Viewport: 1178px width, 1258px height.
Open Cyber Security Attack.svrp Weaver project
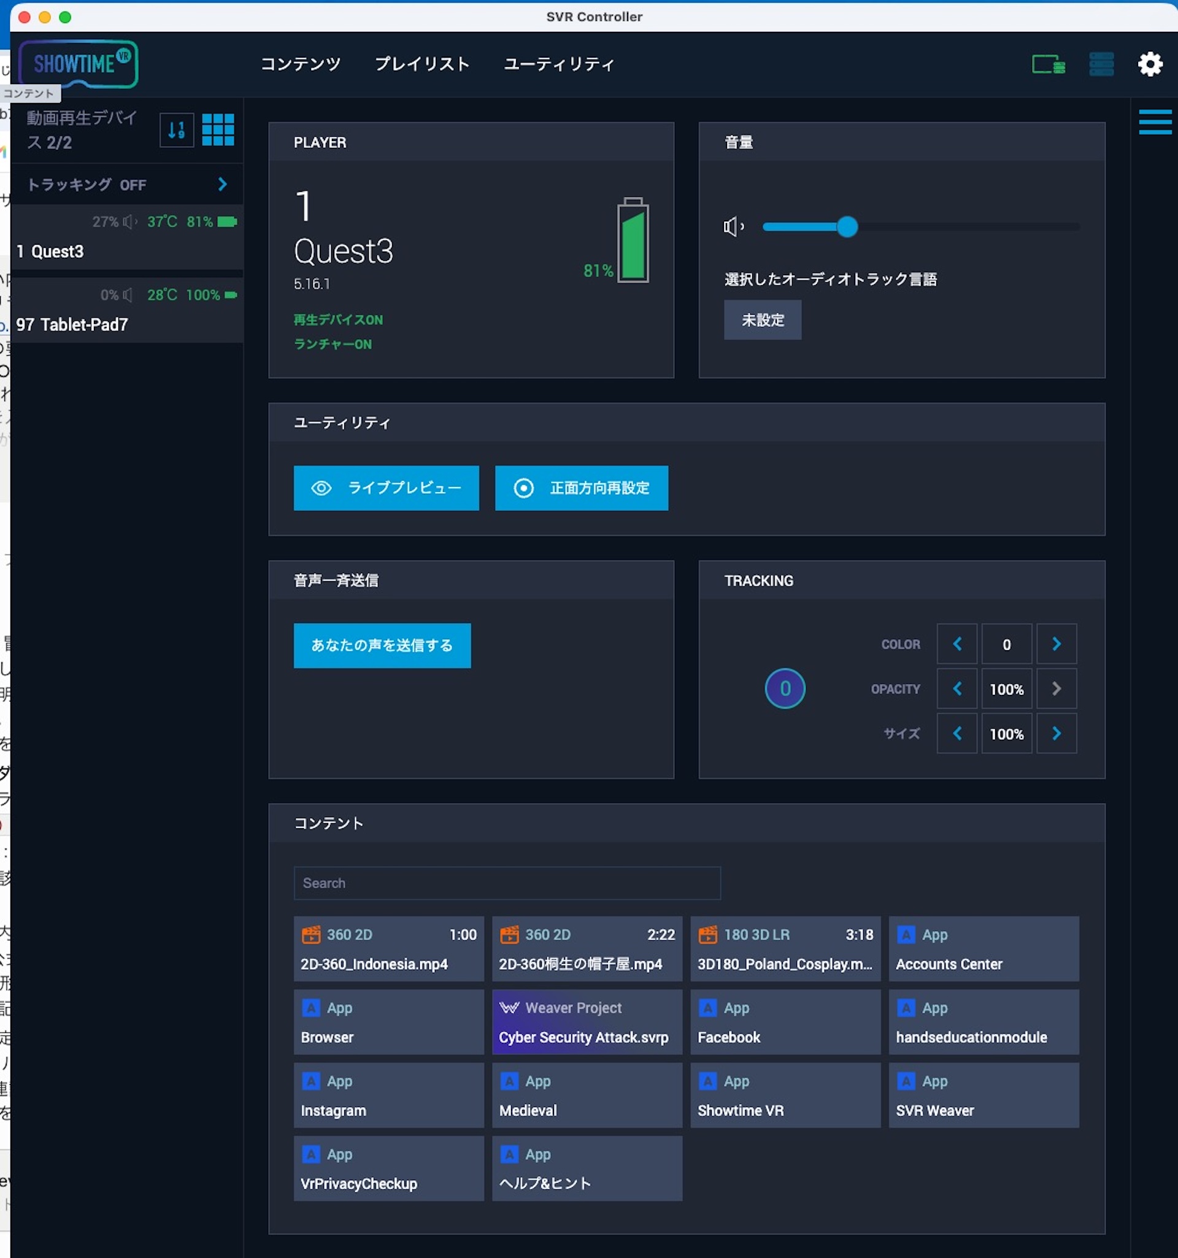coord(587,1022)
